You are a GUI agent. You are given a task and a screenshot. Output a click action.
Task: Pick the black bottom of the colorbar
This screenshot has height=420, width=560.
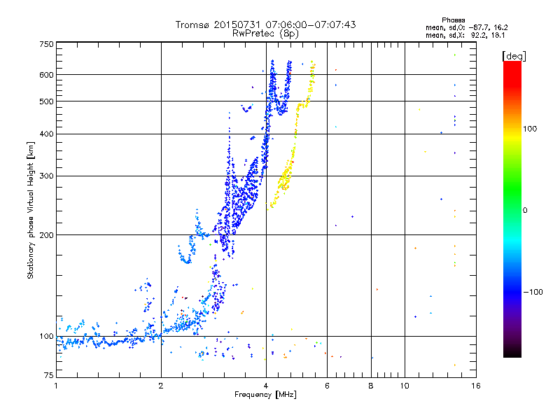click(512, 353)
